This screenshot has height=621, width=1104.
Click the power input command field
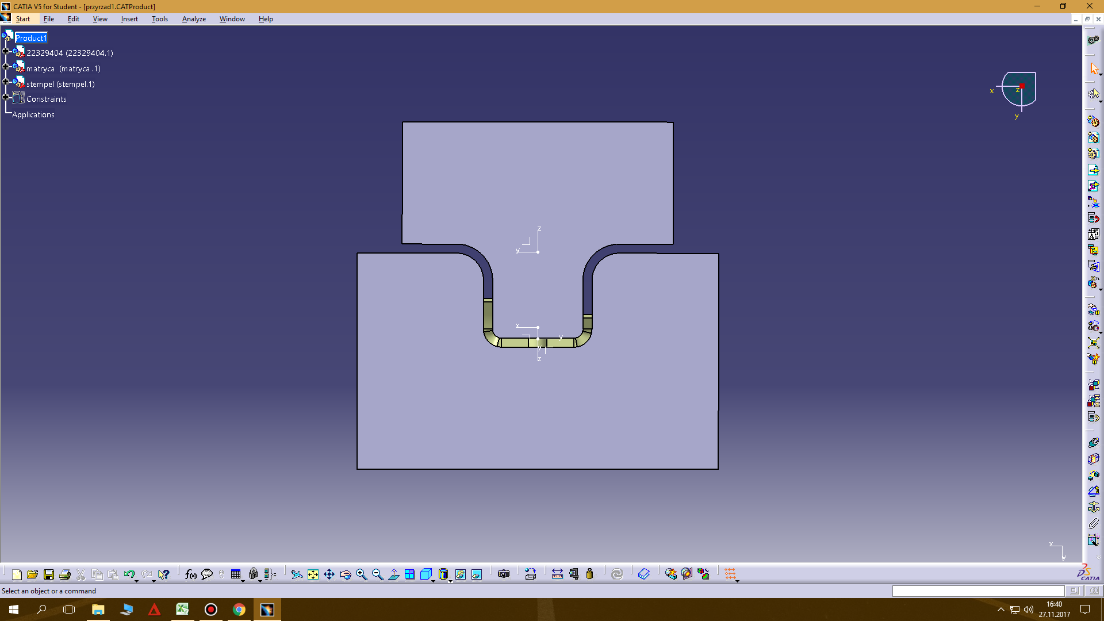(977, 591)
